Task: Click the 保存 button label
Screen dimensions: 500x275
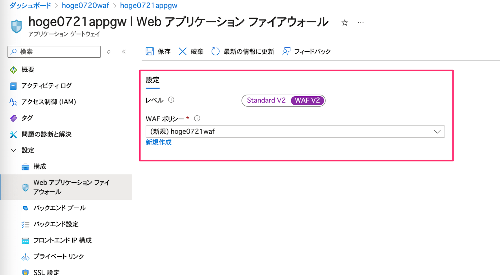Action: point(164,51)
